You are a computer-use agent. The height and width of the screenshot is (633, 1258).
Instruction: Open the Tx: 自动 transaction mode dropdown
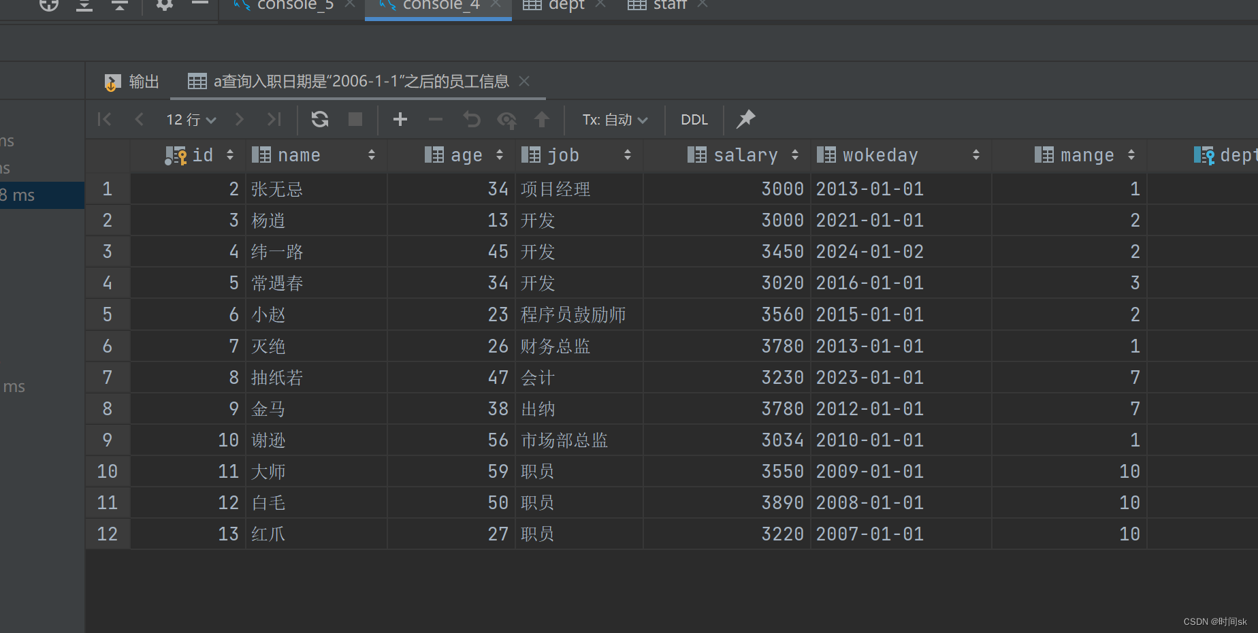(615, 120)
